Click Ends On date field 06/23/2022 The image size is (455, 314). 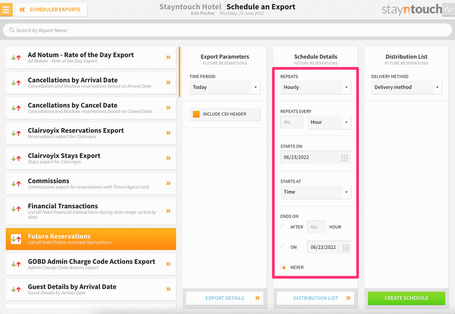[329, 247]
